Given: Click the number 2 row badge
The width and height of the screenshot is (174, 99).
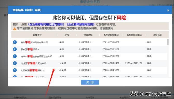Looking at the screenshot, I should pyautogui.click(x=15, y=49).
